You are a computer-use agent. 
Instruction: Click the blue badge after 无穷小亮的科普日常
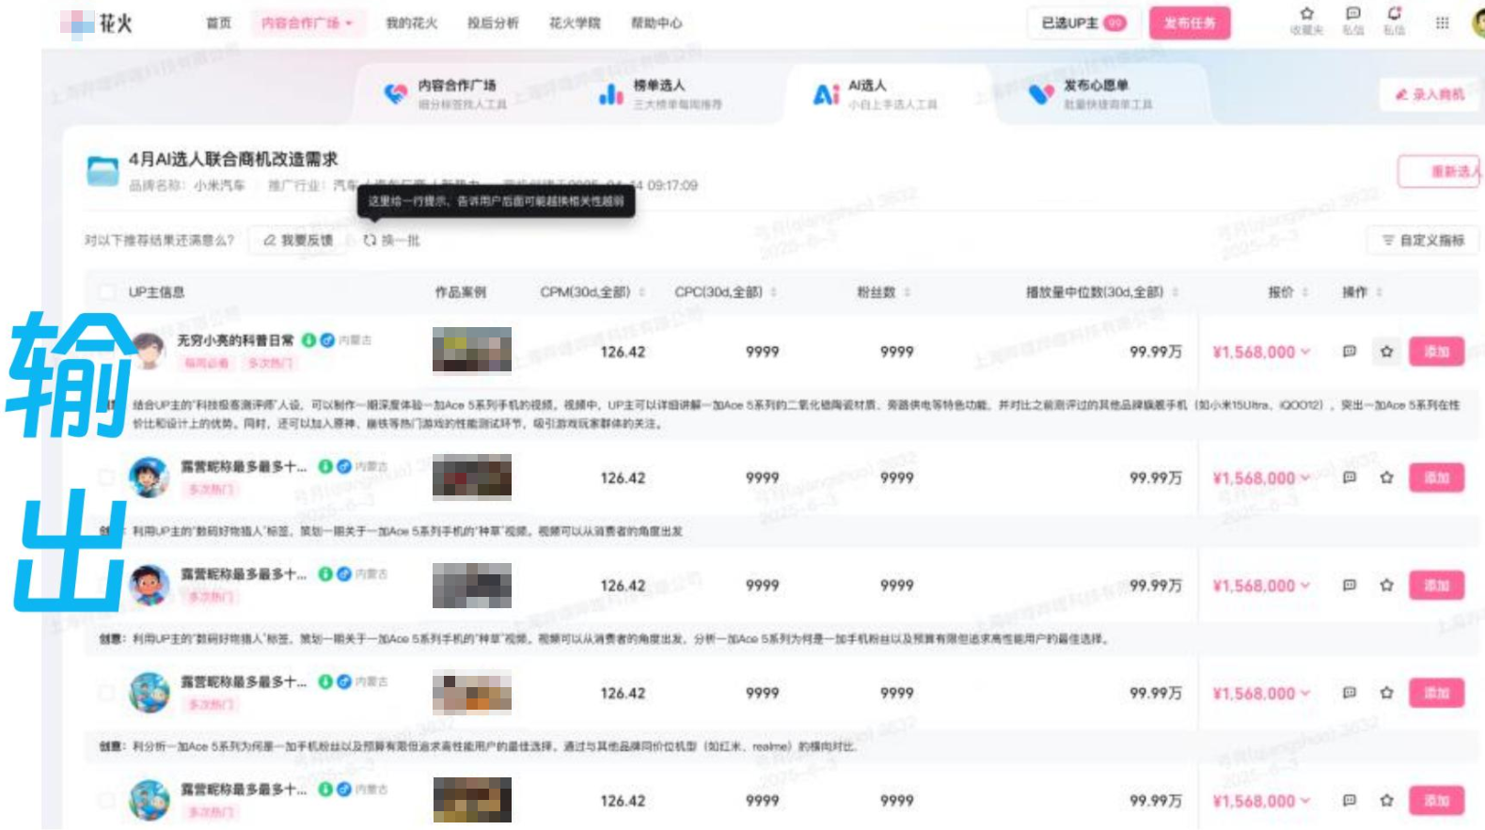point(326,340)
